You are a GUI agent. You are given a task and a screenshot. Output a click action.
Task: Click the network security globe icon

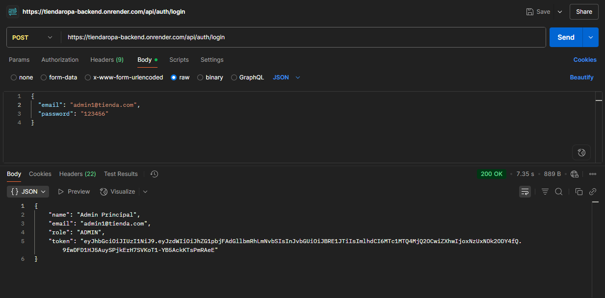coord(575,174)
